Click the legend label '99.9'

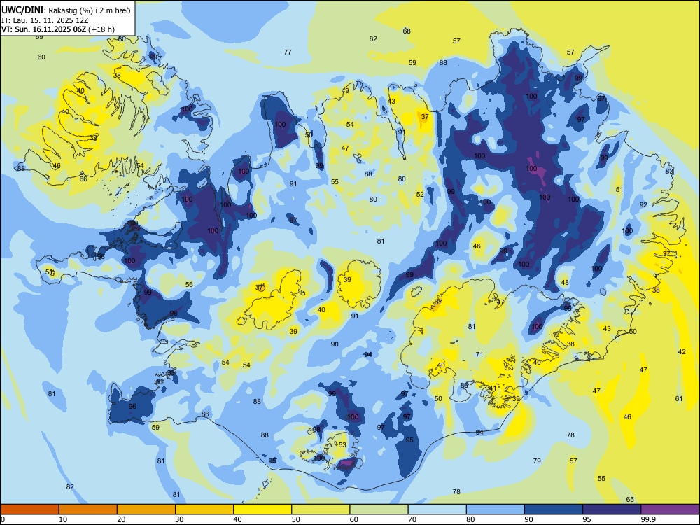[648, 519]
